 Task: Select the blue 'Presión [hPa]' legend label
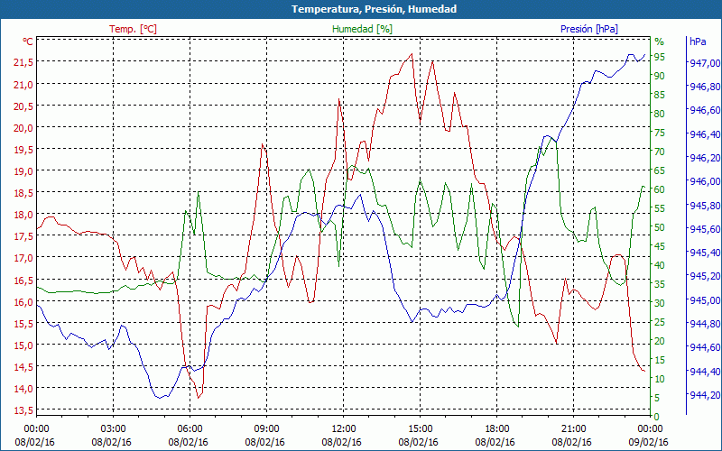coord(589,29)
